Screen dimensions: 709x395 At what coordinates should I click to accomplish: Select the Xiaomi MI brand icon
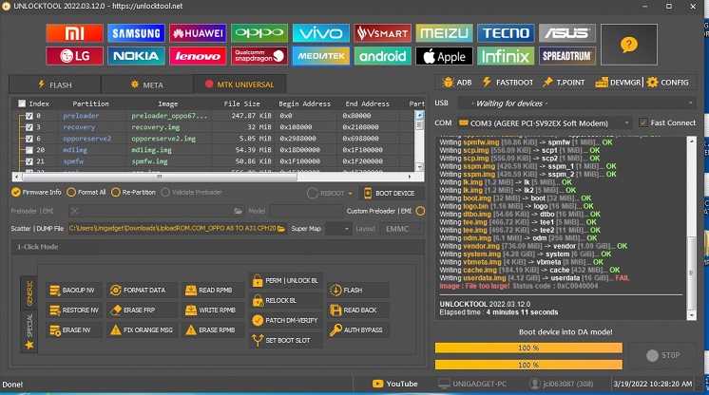click(x=75, y=33)
